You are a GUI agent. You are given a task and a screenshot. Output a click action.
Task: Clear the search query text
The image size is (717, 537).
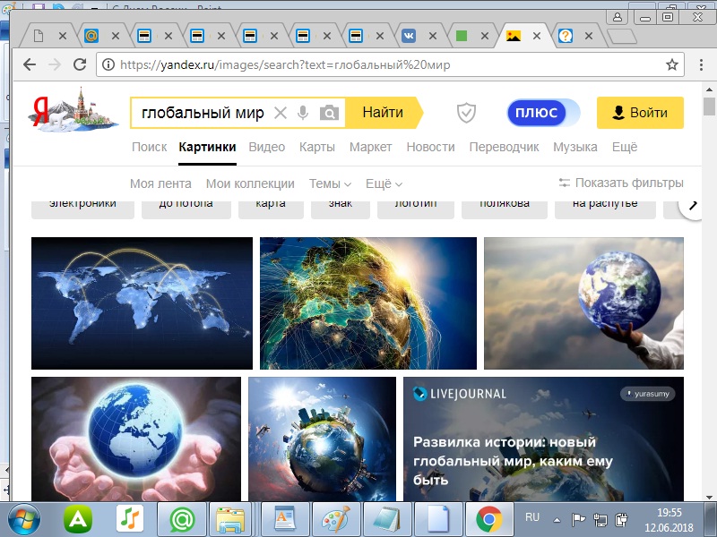(x=281, y=113)
